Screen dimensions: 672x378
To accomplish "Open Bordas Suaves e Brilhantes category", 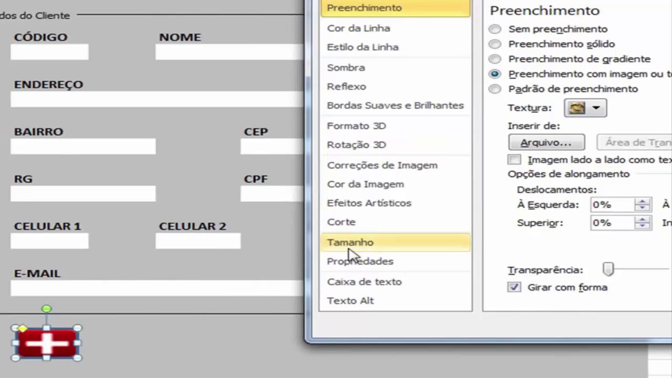I will pos(395,106).
